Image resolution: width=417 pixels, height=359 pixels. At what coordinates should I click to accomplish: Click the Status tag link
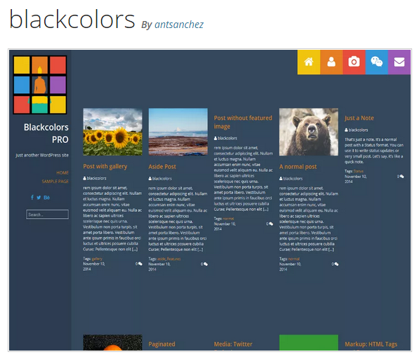pyautogui.click(x=359, y=171)
